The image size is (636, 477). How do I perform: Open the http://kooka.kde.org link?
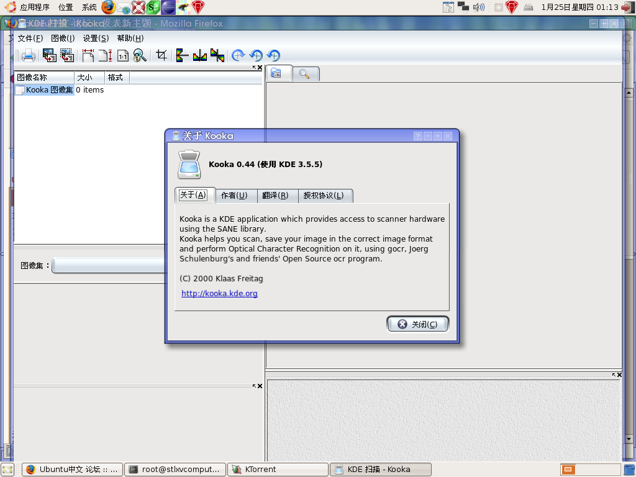point(219,293)
